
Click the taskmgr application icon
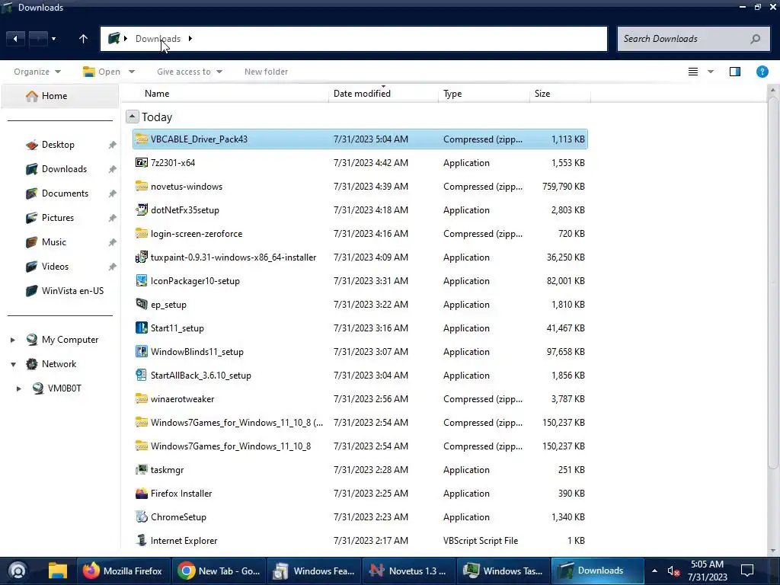pos(142,470)
